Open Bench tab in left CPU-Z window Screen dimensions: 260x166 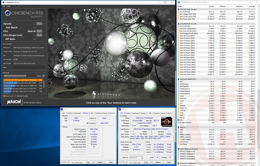pos(105,113)
